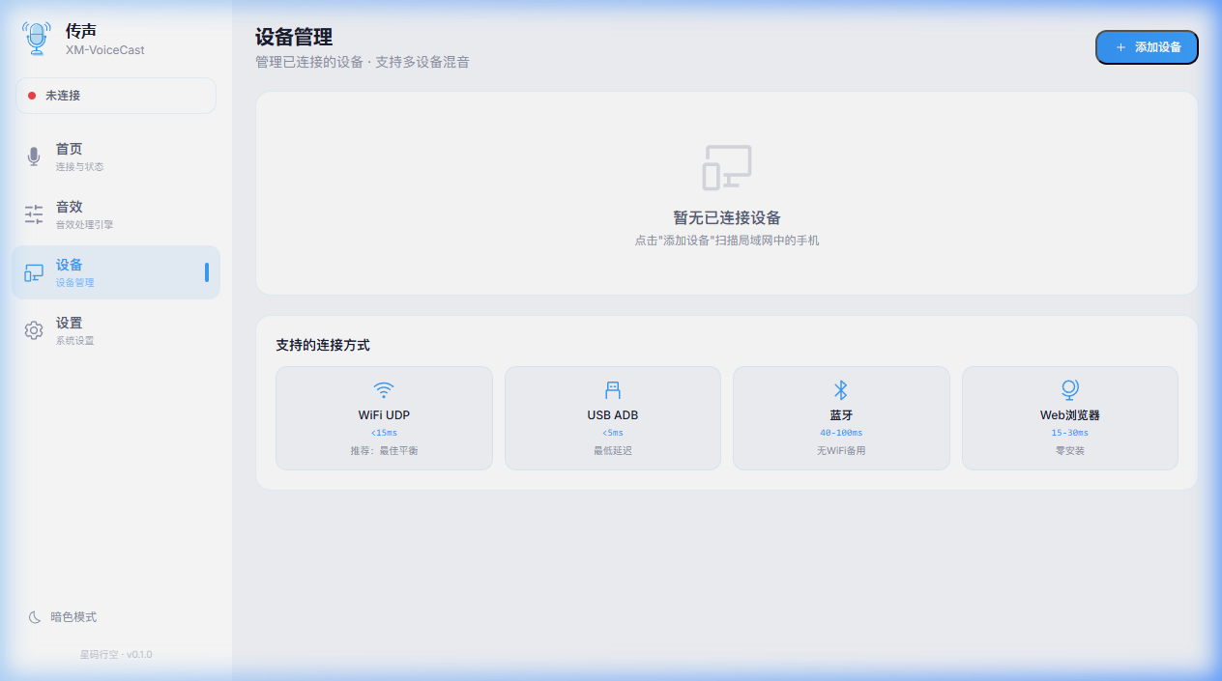Viewport: 1222px width, 681px height.
Task: Click the <5ms latency label
Action: [613, 433]
